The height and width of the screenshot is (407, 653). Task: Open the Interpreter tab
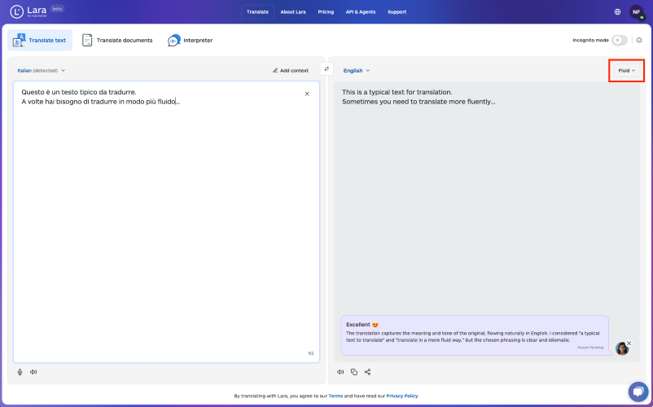click(191, 41)
